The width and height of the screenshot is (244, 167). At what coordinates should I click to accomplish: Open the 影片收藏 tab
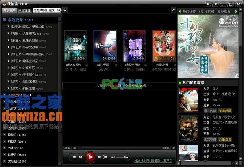[x=207, y=11]
